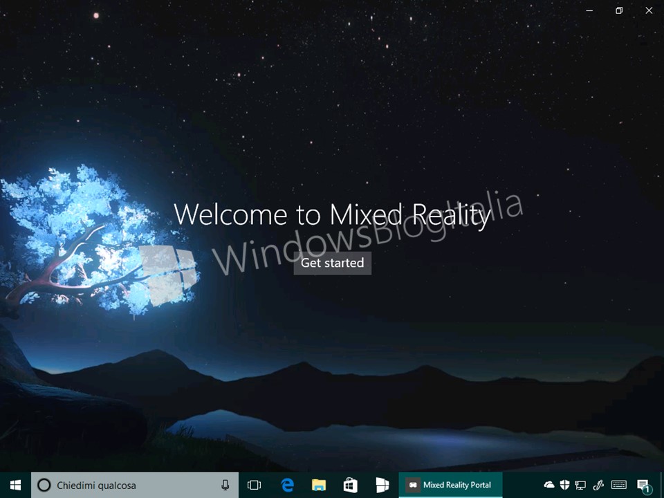This screenshot has height=498, width=664.
Task: Open the touch keyboard tray icon
Action: (619, 485)
